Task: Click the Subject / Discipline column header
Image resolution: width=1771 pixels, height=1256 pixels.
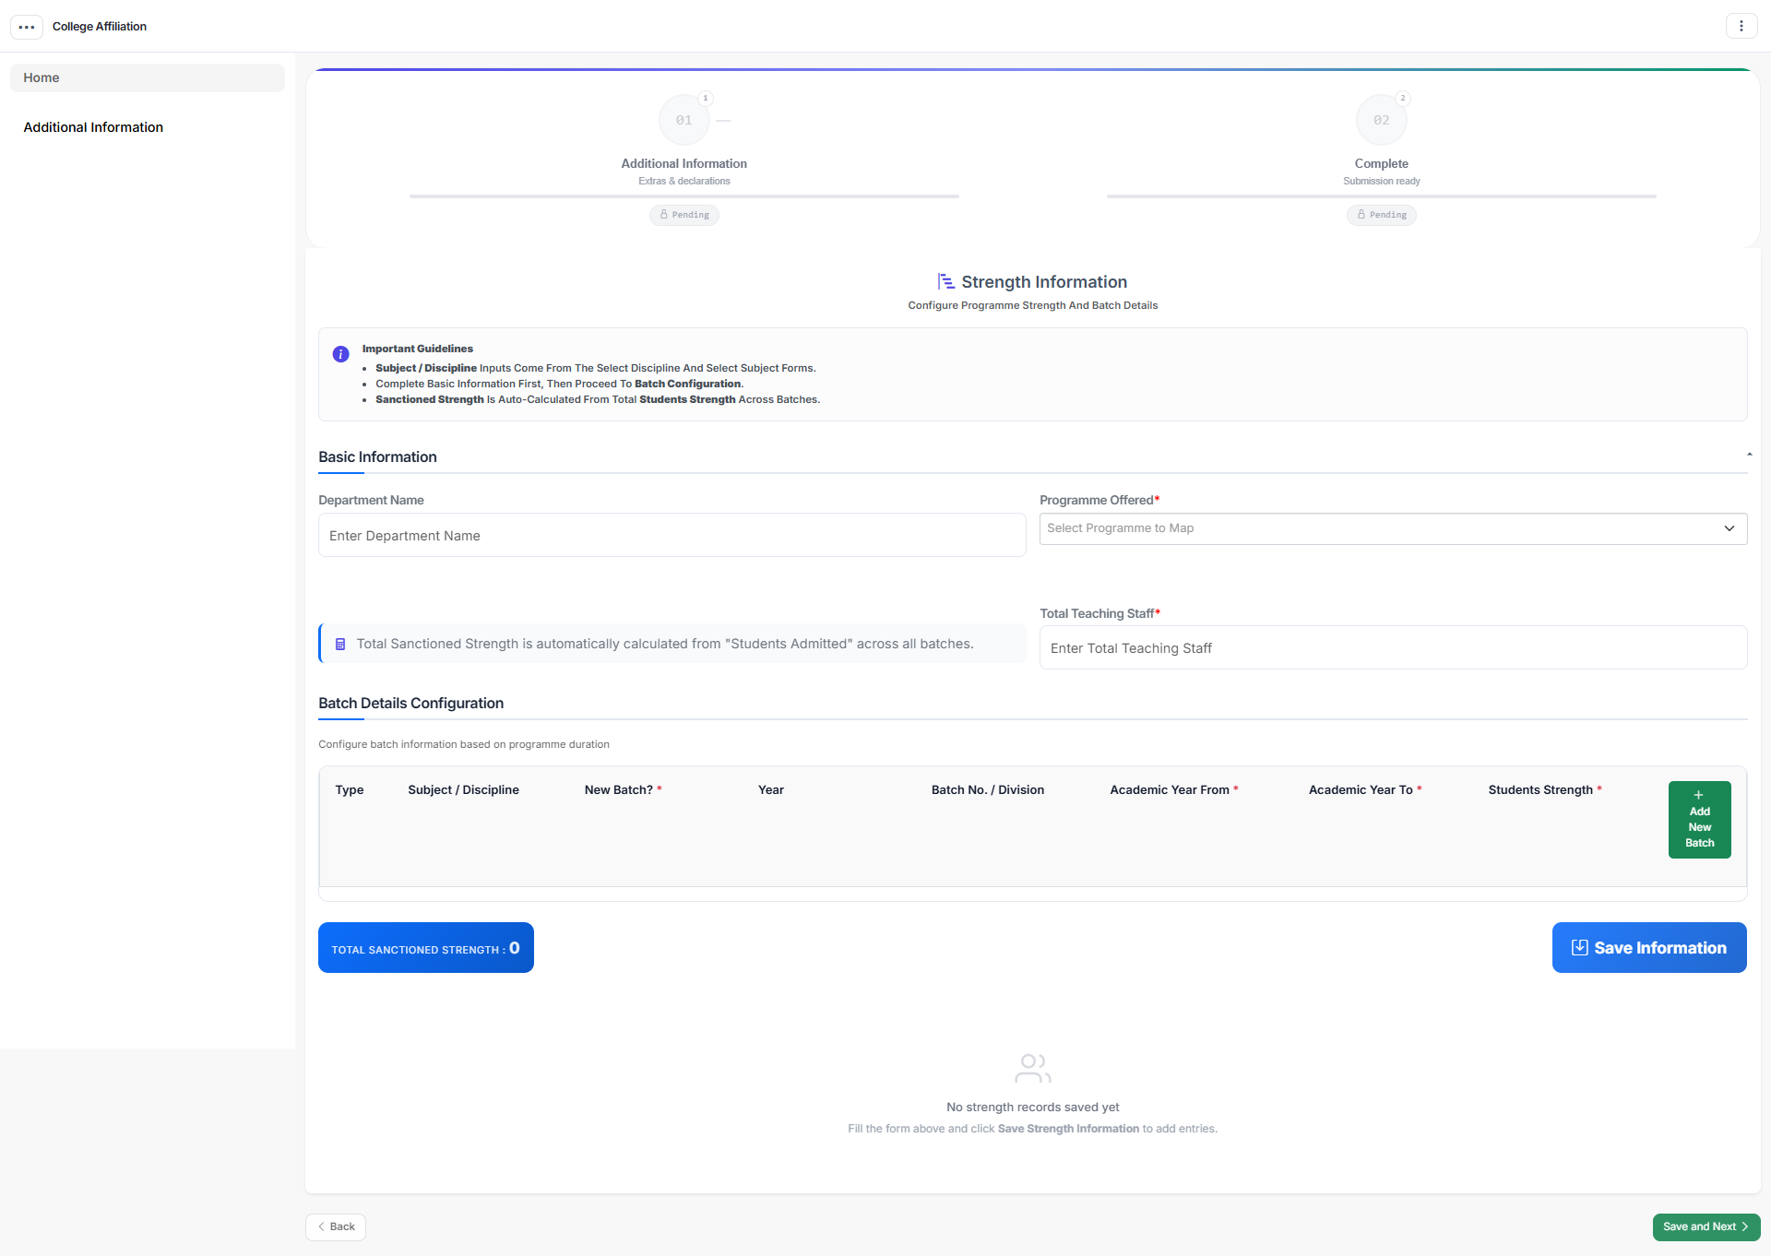Action: [x=463, y=789]
